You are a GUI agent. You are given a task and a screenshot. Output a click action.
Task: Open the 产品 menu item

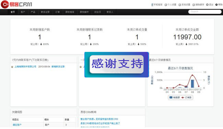coord(33,12)
